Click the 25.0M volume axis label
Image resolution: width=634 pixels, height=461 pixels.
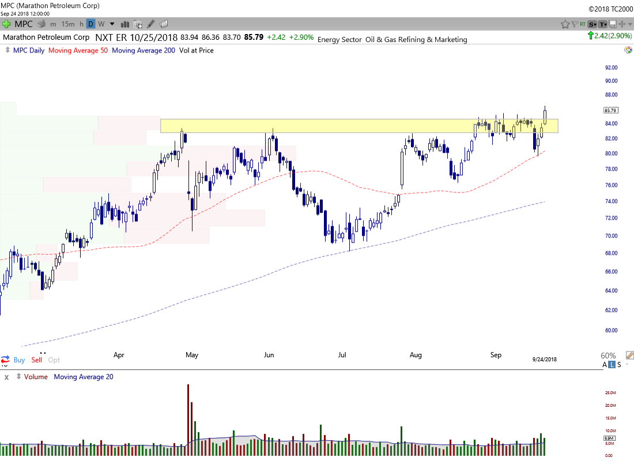(x=610, y=392)
